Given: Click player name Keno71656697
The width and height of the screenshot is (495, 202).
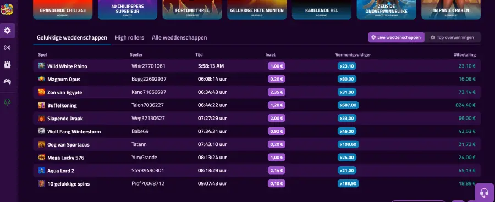Looking at the screenshot, I should click(148, 92).
